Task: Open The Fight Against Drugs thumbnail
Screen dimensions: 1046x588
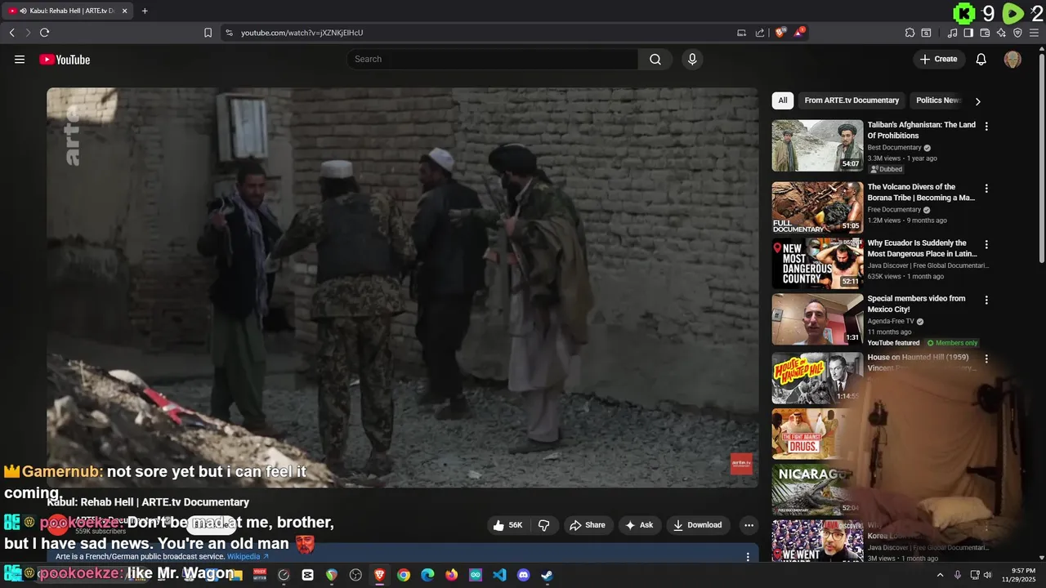Action: pos(817,434)
